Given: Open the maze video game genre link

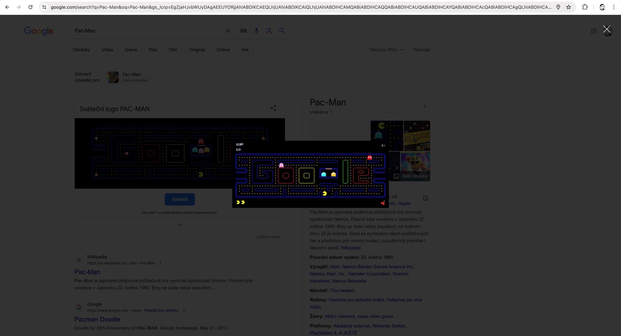Looking at the screenshot, I should click(x=375, y=316).
